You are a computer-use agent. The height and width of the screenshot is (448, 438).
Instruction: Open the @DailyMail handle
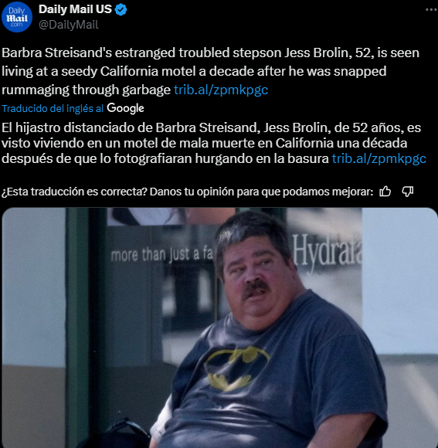click(69, 25)
